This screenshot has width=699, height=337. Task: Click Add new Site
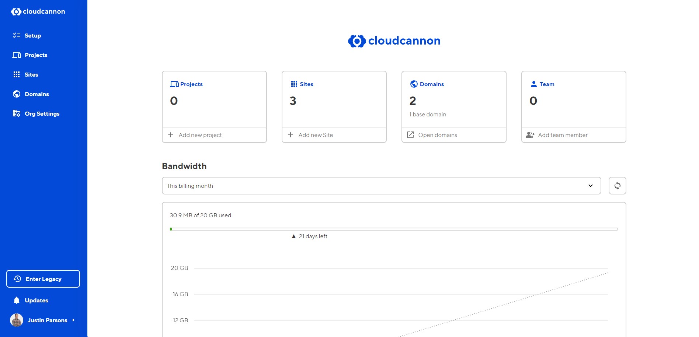point(334,135)
